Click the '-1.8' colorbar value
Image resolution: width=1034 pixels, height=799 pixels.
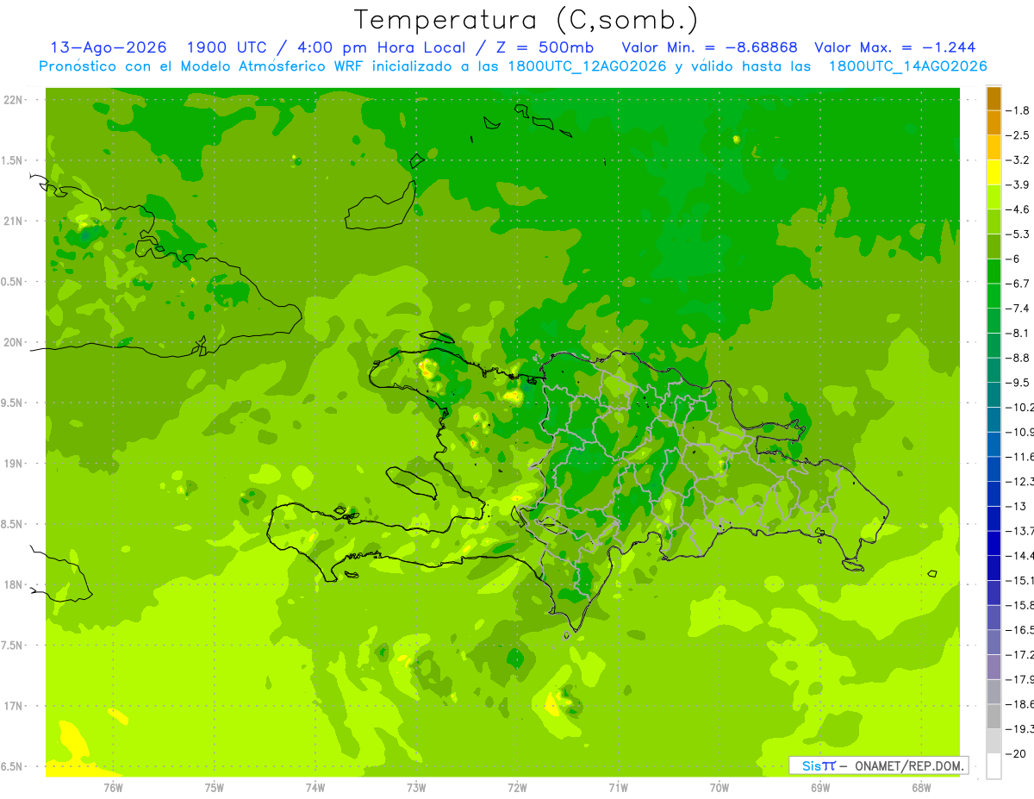1018,110
